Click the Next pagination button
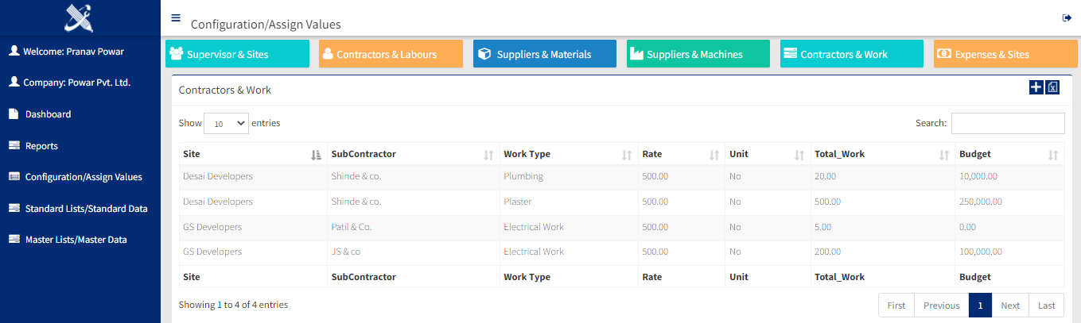The image size is (1081, 323). coord(1010,306)
